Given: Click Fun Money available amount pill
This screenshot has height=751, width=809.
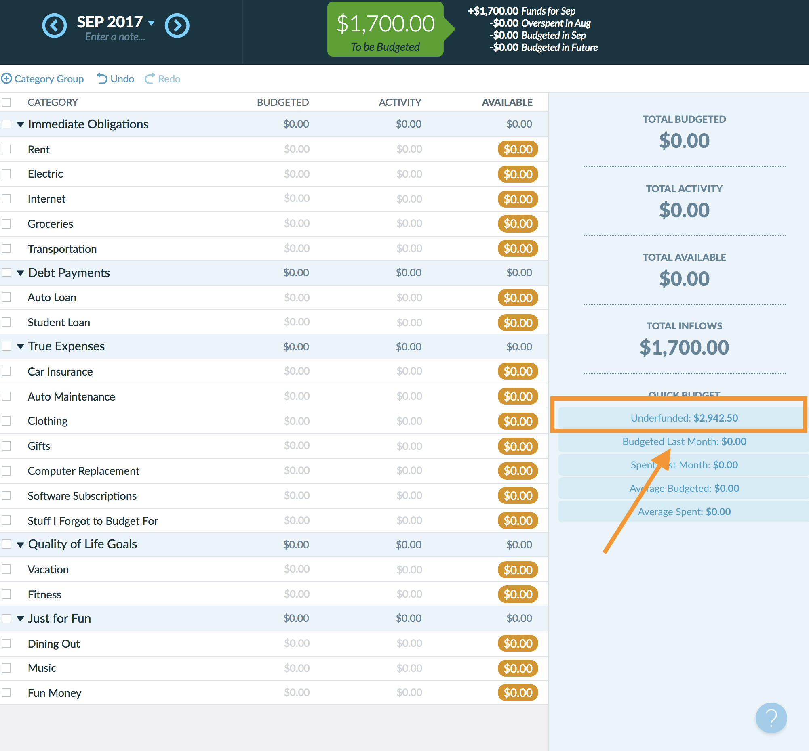Looking at the screenshot, I should point(518,693).
